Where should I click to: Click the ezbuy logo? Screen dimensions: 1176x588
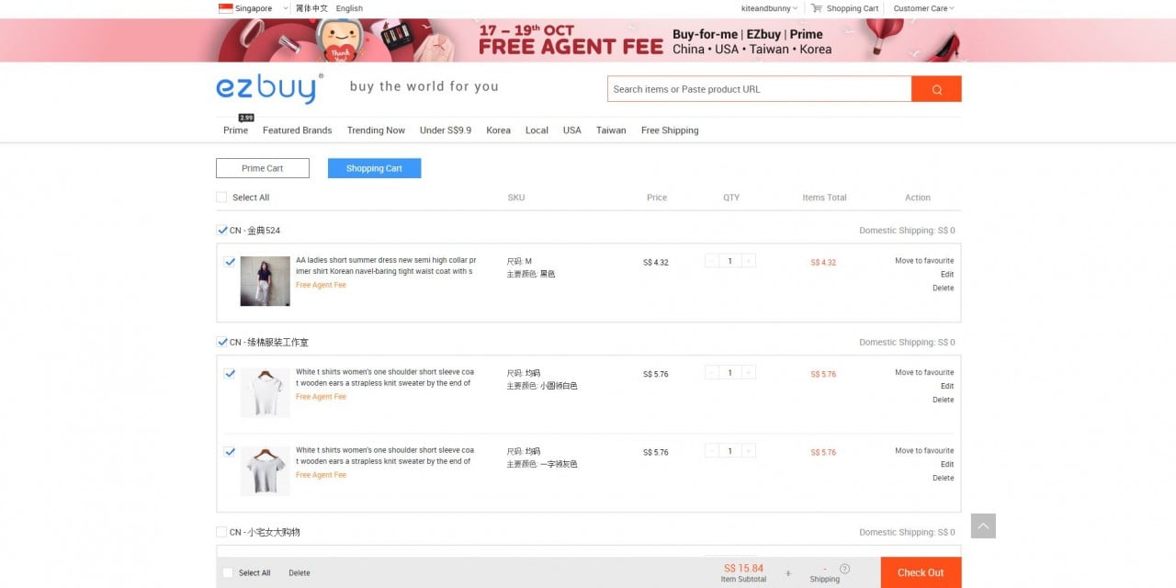tap(269, 88)
